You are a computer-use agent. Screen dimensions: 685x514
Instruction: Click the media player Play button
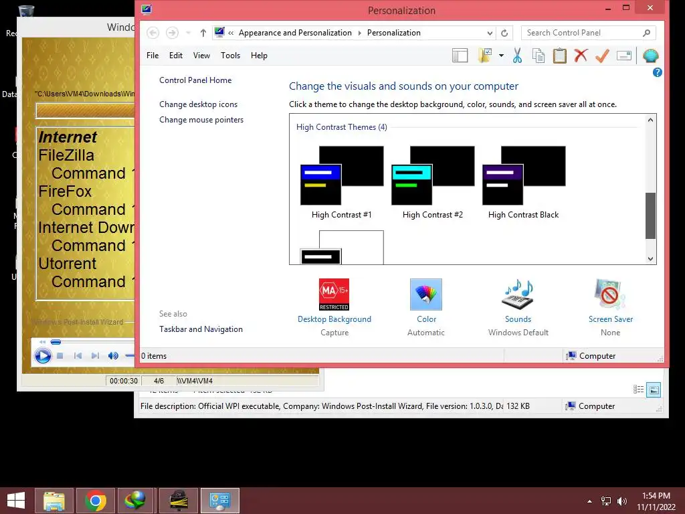click(43, 355)
